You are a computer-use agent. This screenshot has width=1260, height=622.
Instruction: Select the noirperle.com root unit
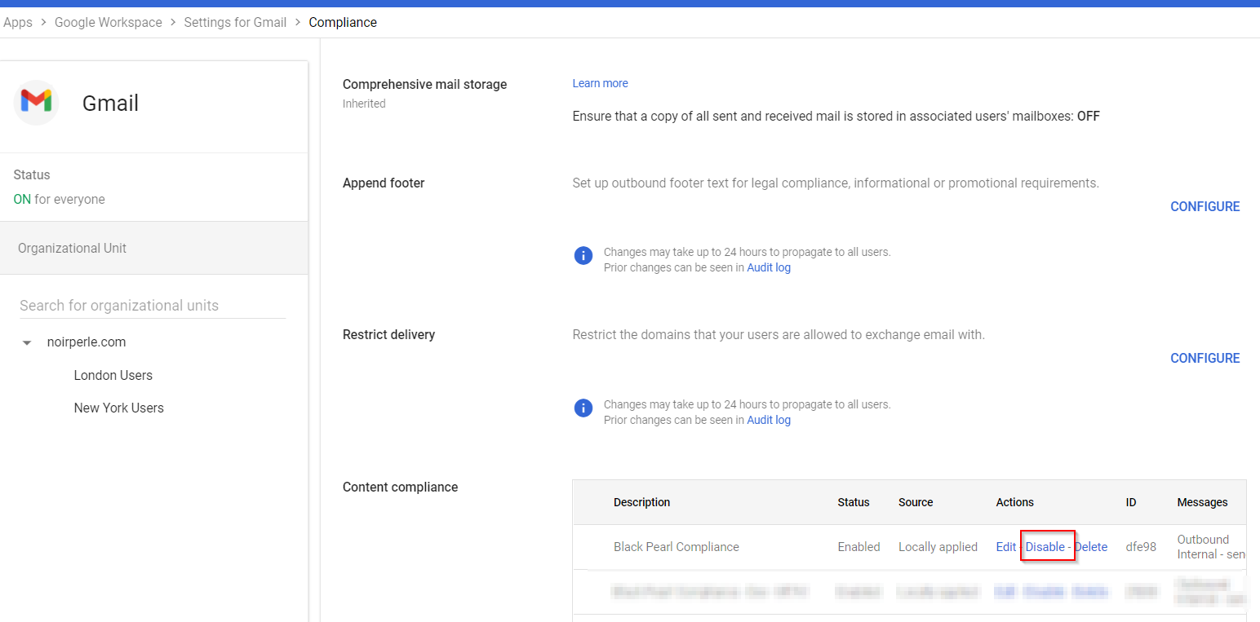[x=87, y=342]
